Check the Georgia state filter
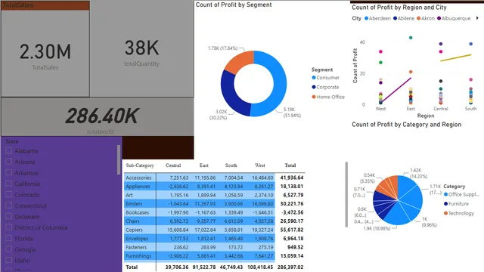484x272 pixels. click(8, 249)
